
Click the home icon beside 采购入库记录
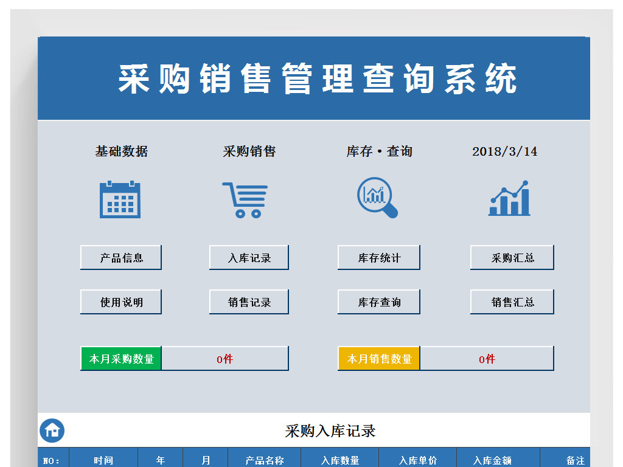point(52,431)
